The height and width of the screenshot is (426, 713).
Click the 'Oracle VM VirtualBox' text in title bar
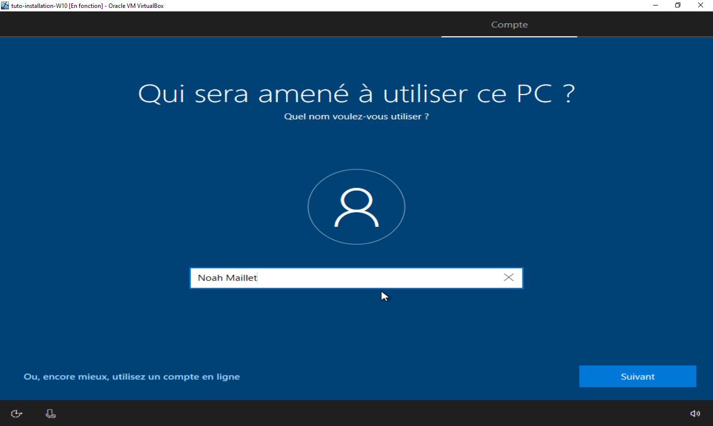(x=136, y=6)
